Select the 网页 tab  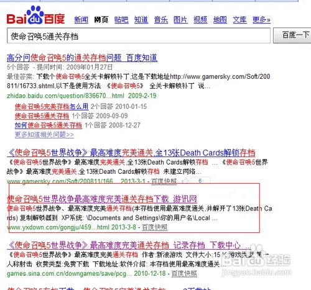click(101, 20)
